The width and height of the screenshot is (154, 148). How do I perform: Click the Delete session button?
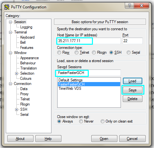tap(132, 99)
